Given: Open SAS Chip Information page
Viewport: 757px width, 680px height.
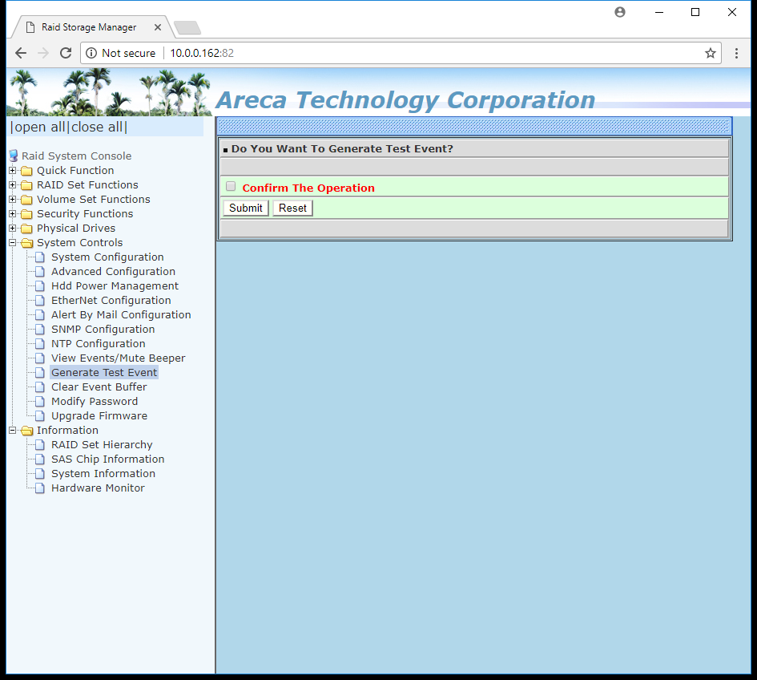Looking at the screenshot, I should [107, 459].
